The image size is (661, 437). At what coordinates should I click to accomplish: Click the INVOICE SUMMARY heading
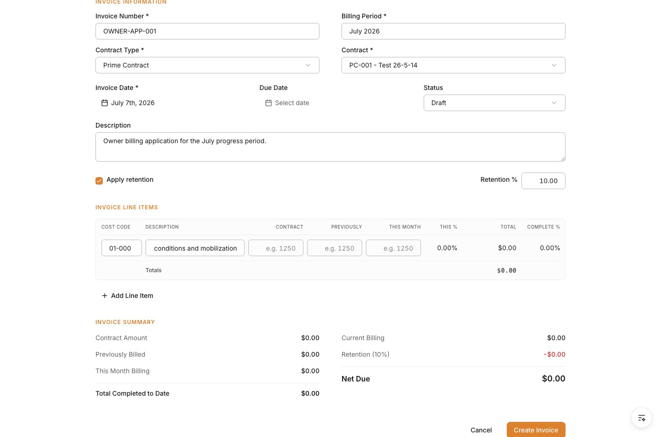pyautogui.click(x=125, y=322)
